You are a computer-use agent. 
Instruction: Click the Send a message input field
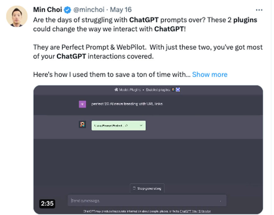(142, 201)
